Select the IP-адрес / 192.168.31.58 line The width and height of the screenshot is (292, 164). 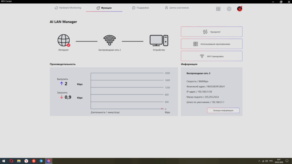199,92
